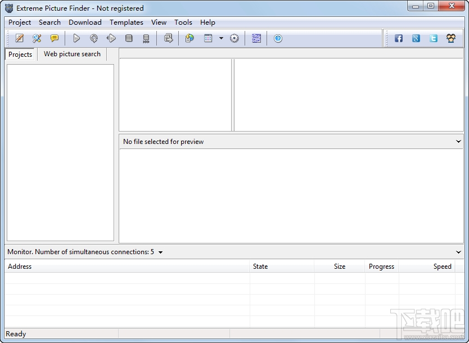Open the Facebook page icon
This screenshot has width=469, height=343.
pos(398,38)
